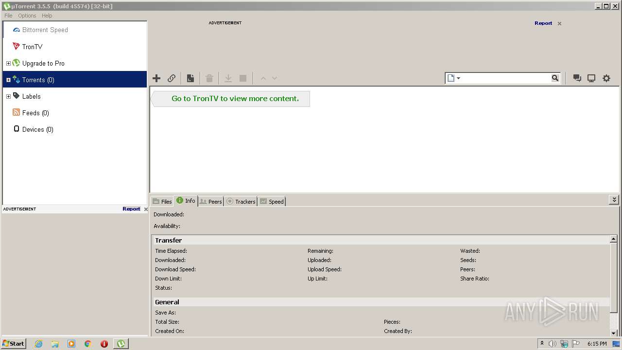Click the Create New Torrent icon

click(x=190, y=78)
